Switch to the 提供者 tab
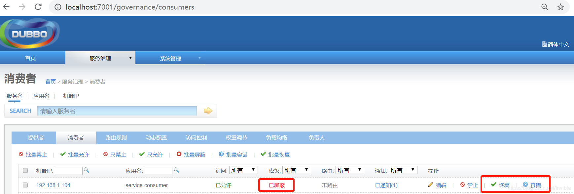Image resolution: width=574 pixels, height=194 pixels. coord(36,138)
